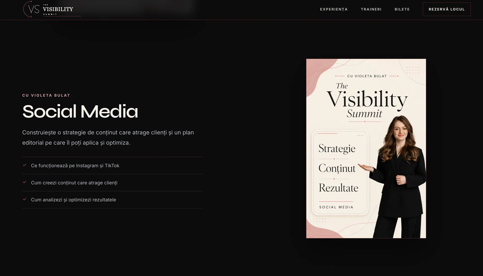Click checkmark beside Instagram și TikTok item
The height and width of the screenshot is (276, 483).
[25, 165]
